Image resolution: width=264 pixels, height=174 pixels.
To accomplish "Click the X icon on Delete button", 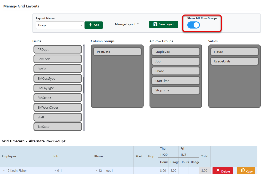I will [x=218, y=170].
